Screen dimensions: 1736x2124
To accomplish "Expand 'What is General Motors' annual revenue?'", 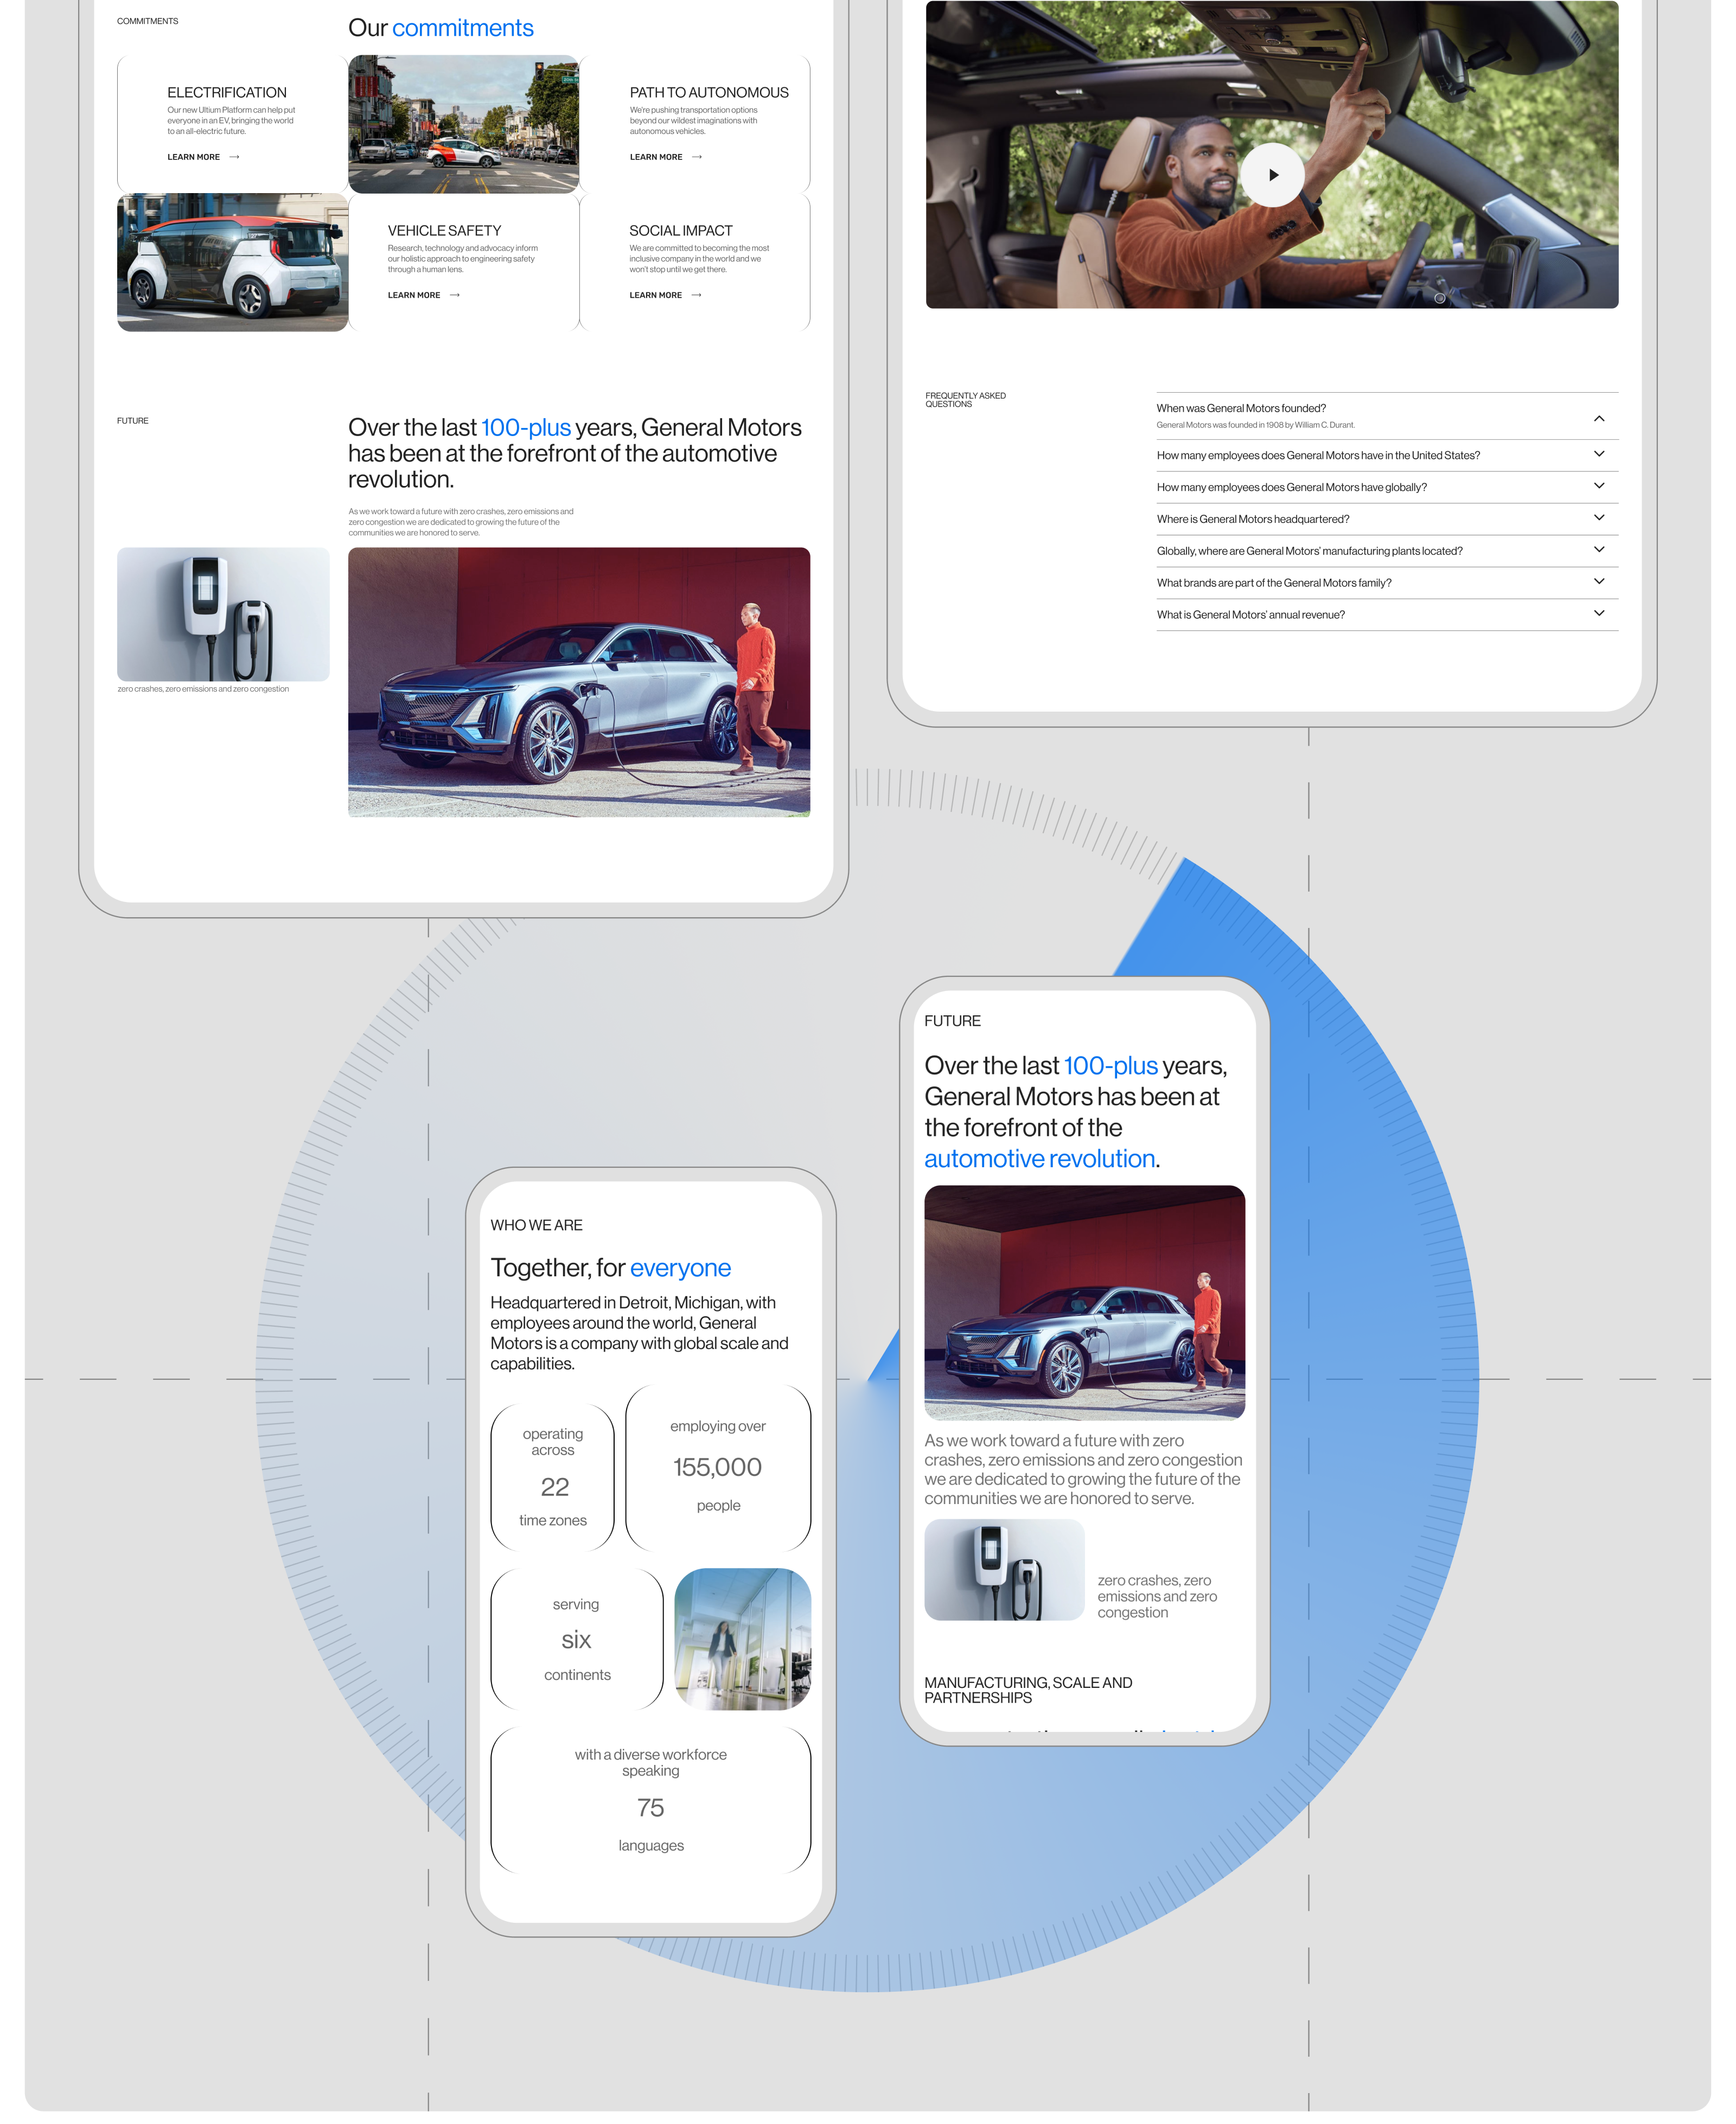I will tap(1600, 613).
